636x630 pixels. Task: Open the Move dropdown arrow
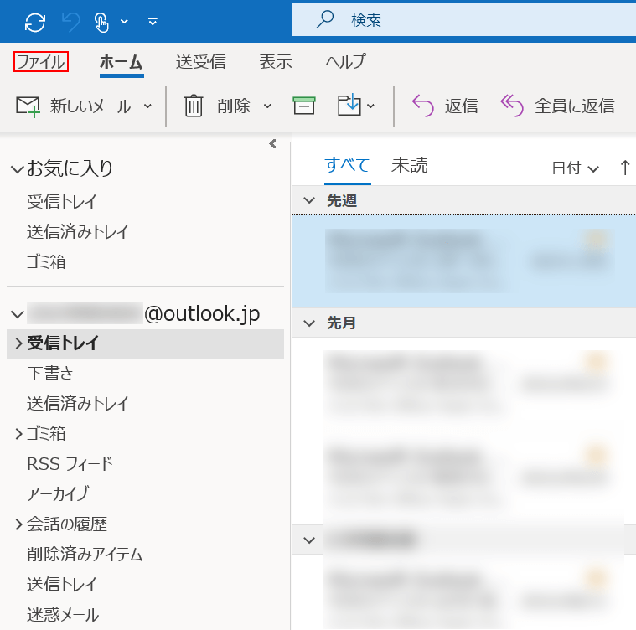tap(370, 106)
